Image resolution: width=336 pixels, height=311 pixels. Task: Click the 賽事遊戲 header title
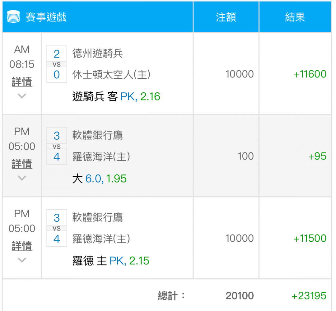[x=46, y=17]
